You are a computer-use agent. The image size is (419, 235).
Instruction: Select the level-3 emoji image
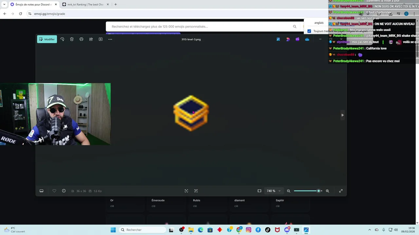pyautogui.click(x=191, y=113)
